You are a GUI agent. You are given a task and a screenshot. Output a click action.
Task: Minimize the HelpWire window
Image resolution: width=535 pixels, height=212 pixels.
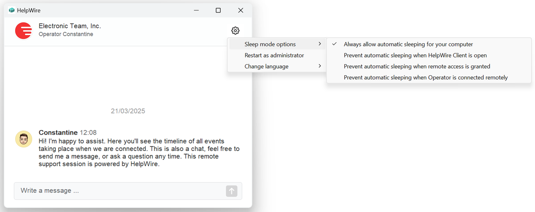(x=196, y=10)
